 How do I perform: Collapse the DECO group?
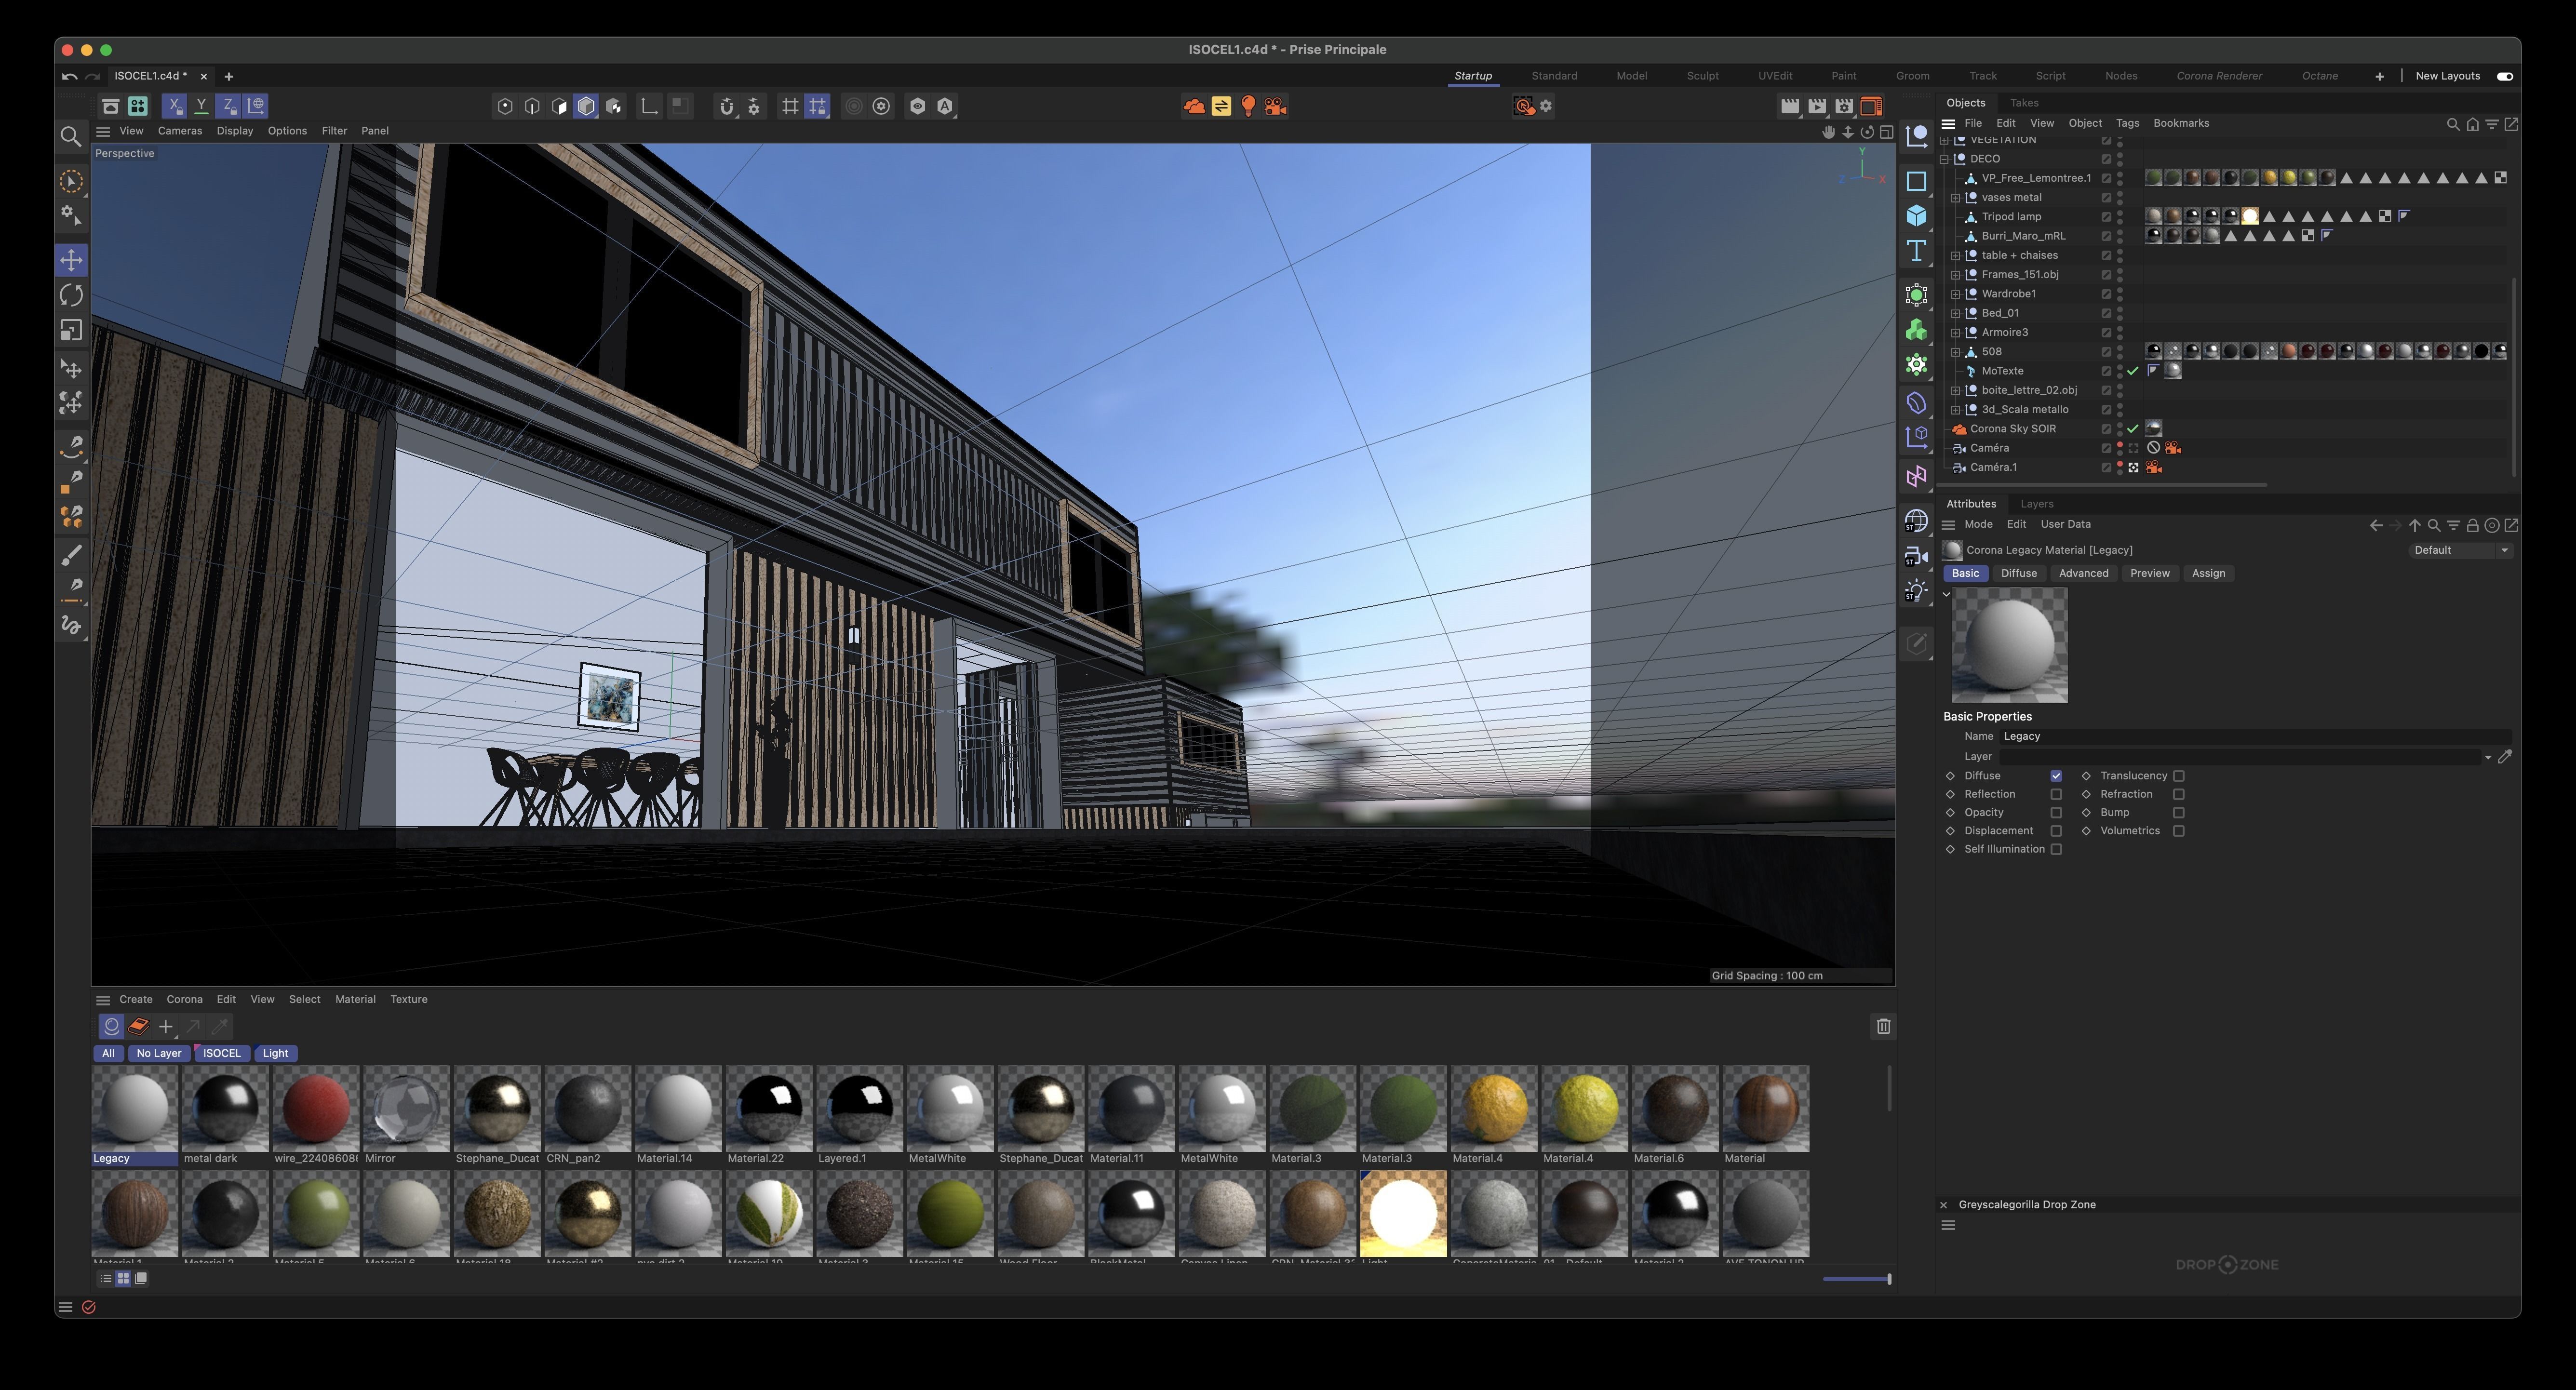pyautogui.click(x=1944, y=159)
